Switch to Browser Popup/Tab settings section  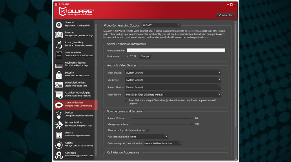click(x=76, y=34)
